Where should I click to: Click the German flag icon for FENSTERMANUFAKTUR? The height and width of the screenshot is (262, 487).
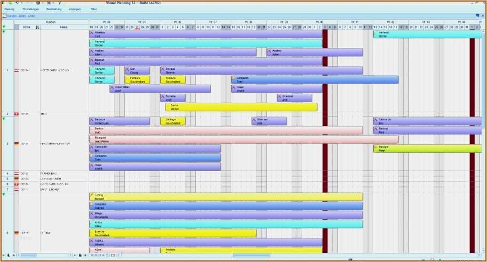(17, 144)
